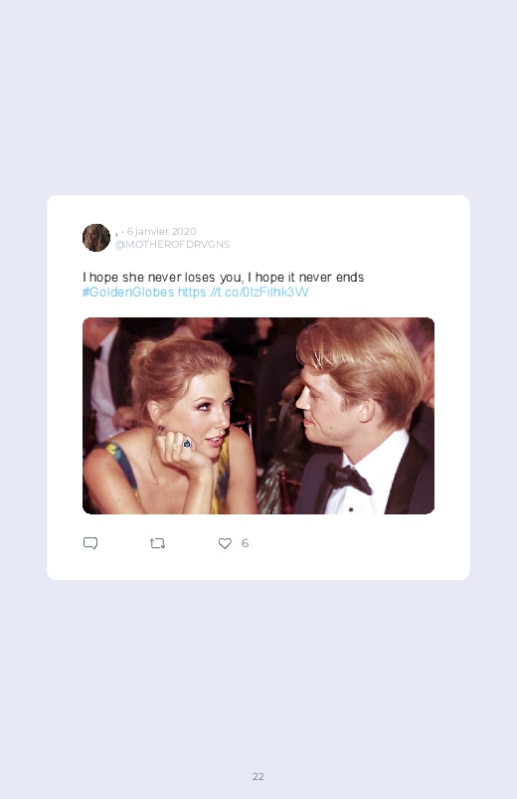Click the words "I hope she never loses you"
The image size is (517, 799).
pyautogui.click(x=162, y=278)
